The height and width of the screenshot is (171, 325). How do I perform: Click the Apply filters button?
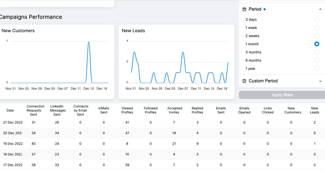tap(282, 95)
